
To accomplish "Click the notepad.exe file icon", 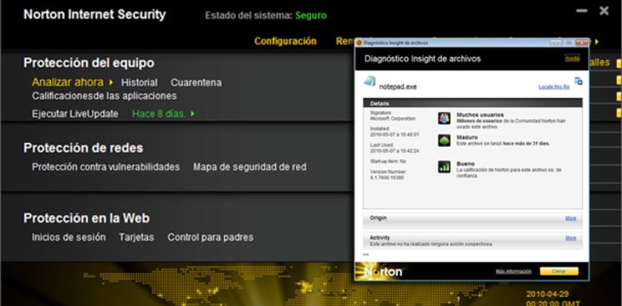I will [x=369, y=82].
